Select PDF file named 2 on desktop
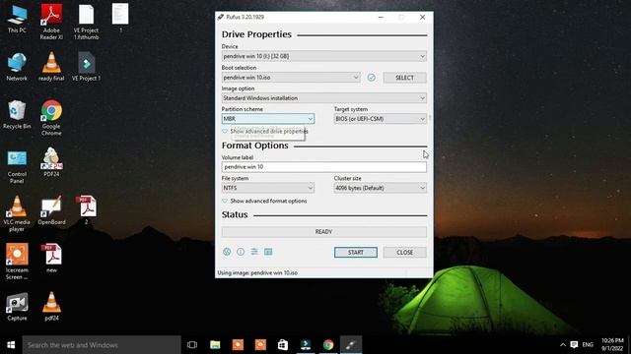This screenshot has width=631, height=354. tap(86, 210)
